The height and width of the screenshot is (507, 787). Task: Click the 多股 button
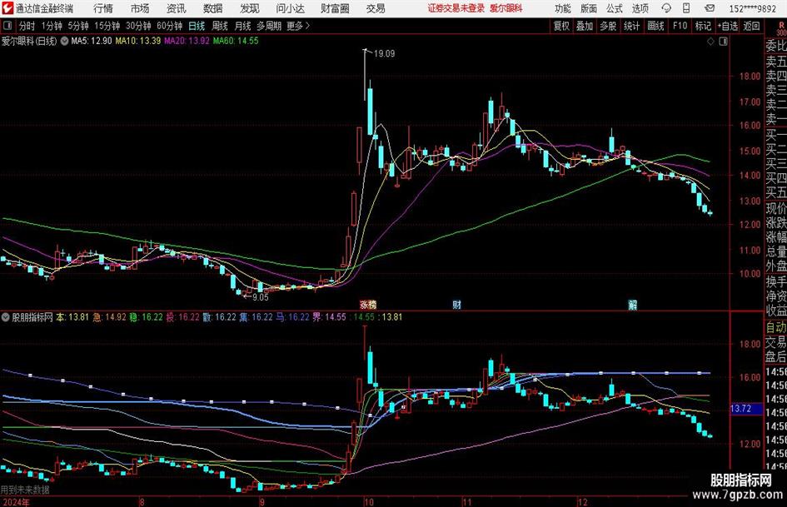pyautogui.click(x=608, y=26)
